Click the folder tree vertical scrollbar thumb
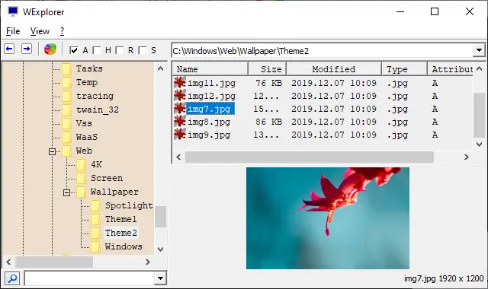Viewport: 488px width, 289px height. point(161,217)
